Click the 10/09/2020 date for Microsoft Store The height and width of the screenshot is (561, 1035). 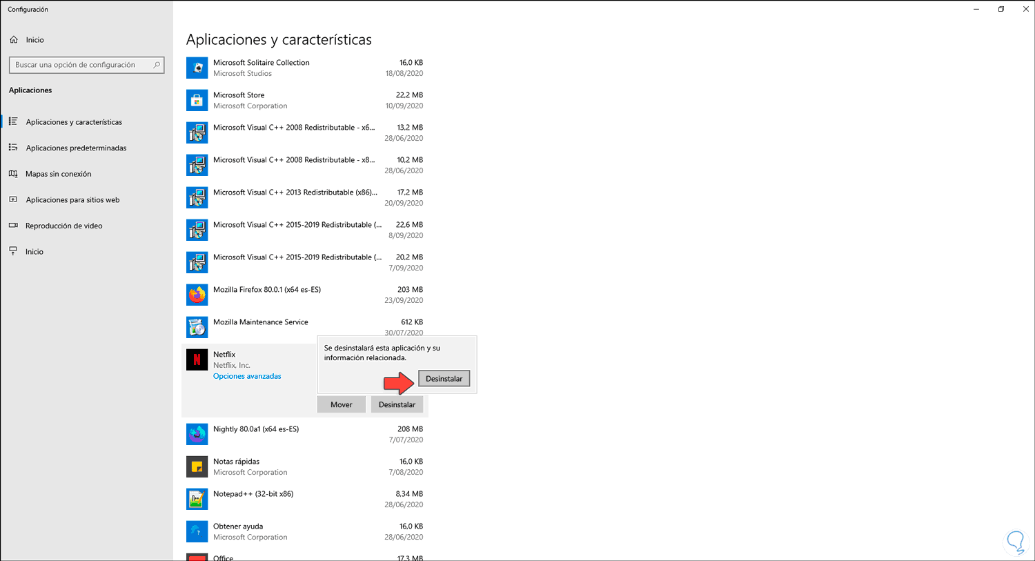[x=404, y=106]
